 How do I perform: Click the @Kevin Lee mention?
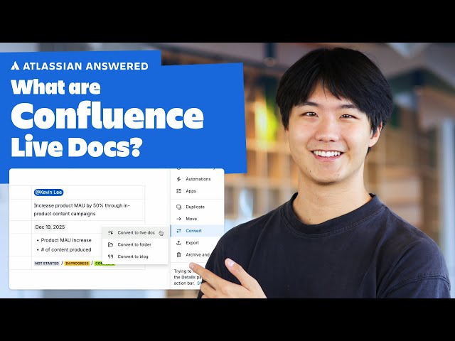coord(48,193)
